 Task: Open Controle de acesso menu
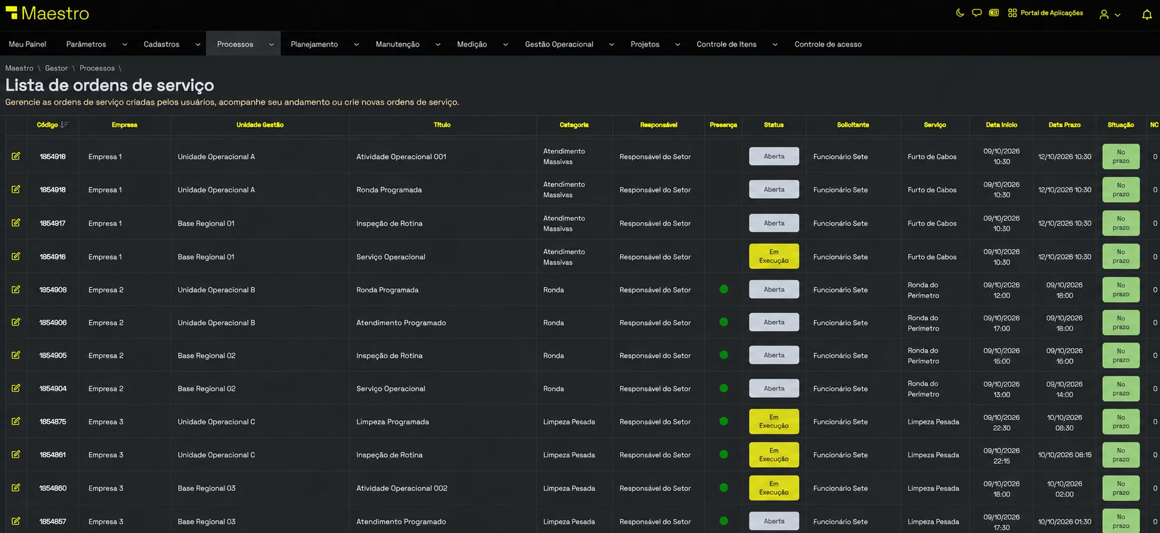[x=828, y=44]
